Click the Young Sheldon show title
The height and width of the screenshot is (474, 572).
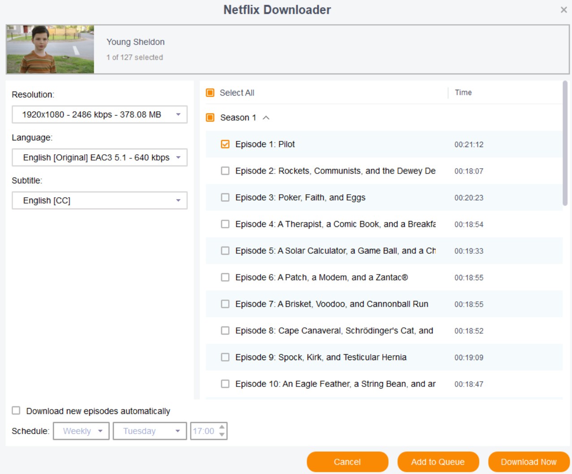click(135, 42)
